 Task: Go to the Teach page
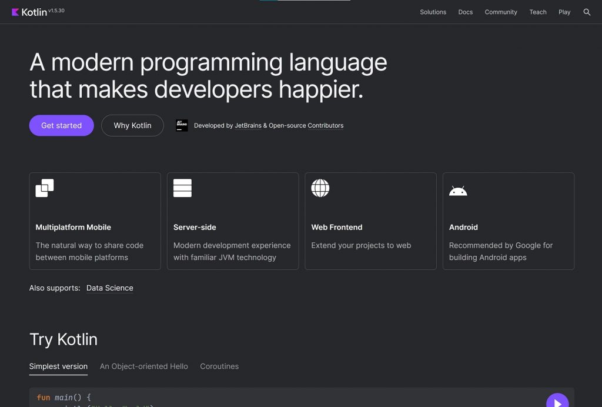(538, 12)
